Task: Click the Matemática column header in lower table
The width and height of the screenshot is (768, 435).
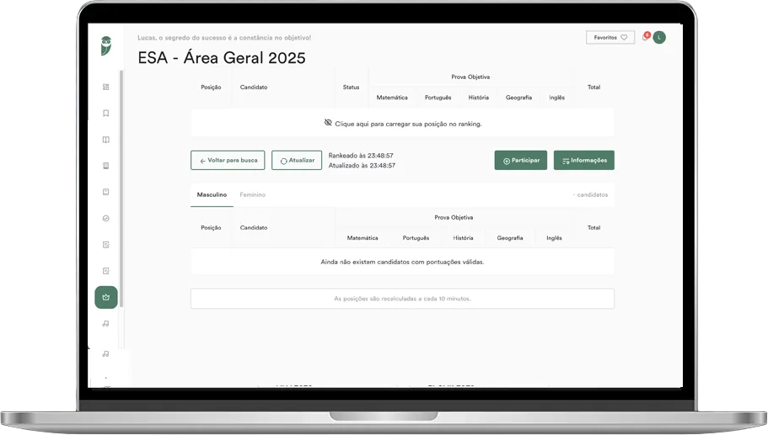Action: pos(363,238)
